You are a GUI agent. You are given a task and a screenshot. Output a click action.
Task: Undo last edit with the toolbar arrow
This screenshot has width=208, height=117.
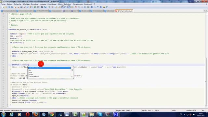(35, 7)
